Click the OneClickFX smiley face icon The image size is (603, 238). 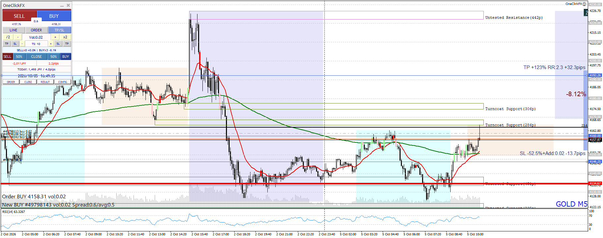584,4
